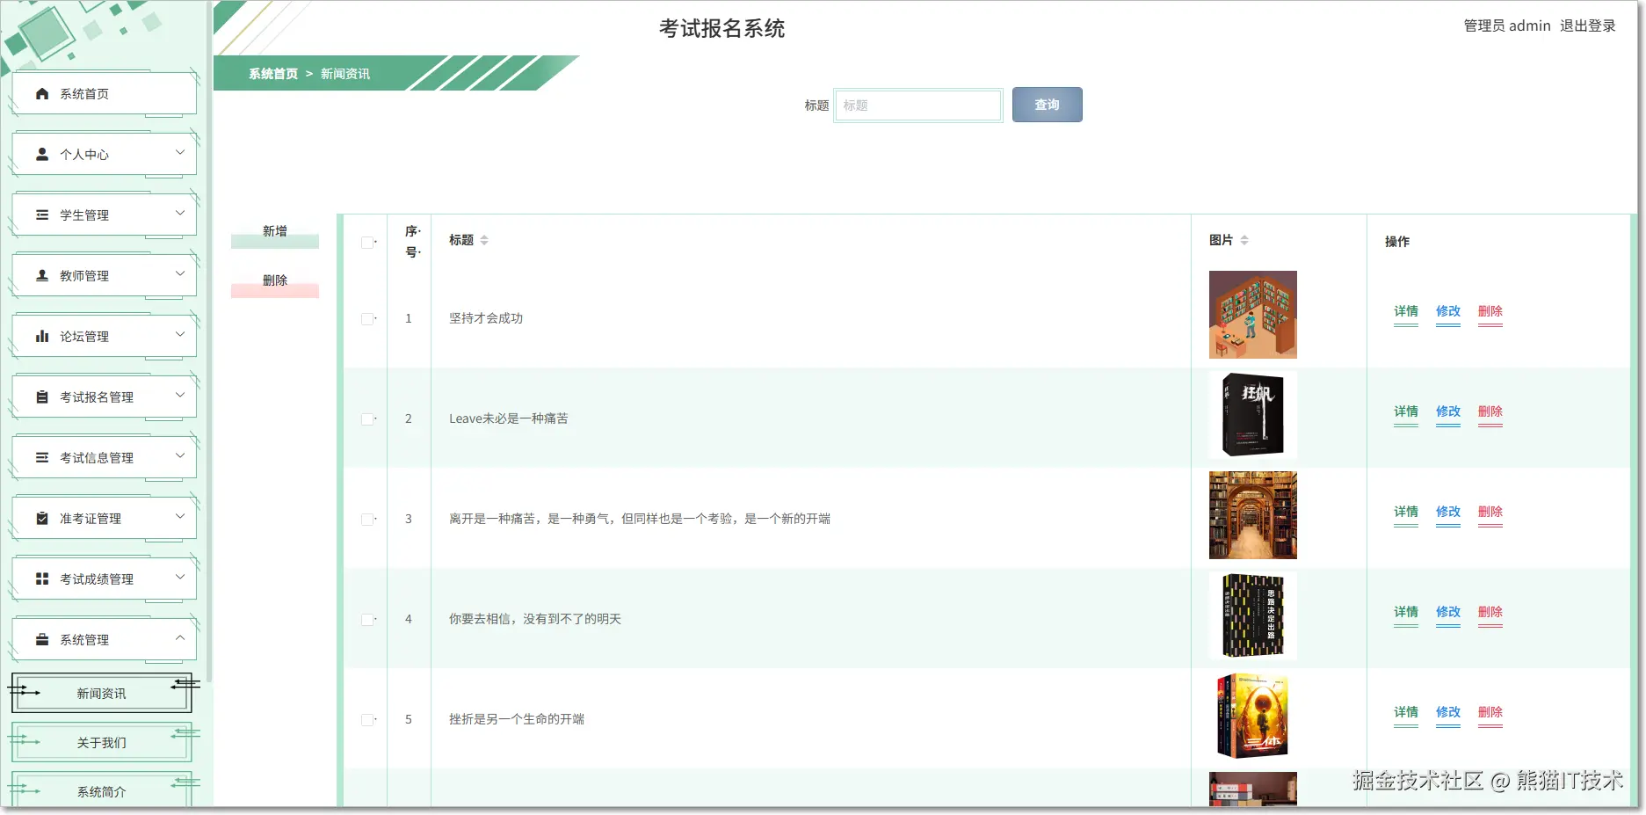This screenshot has height=815, width=1646.
Task: Click the 标题 search input field
Action: point(918,106)
